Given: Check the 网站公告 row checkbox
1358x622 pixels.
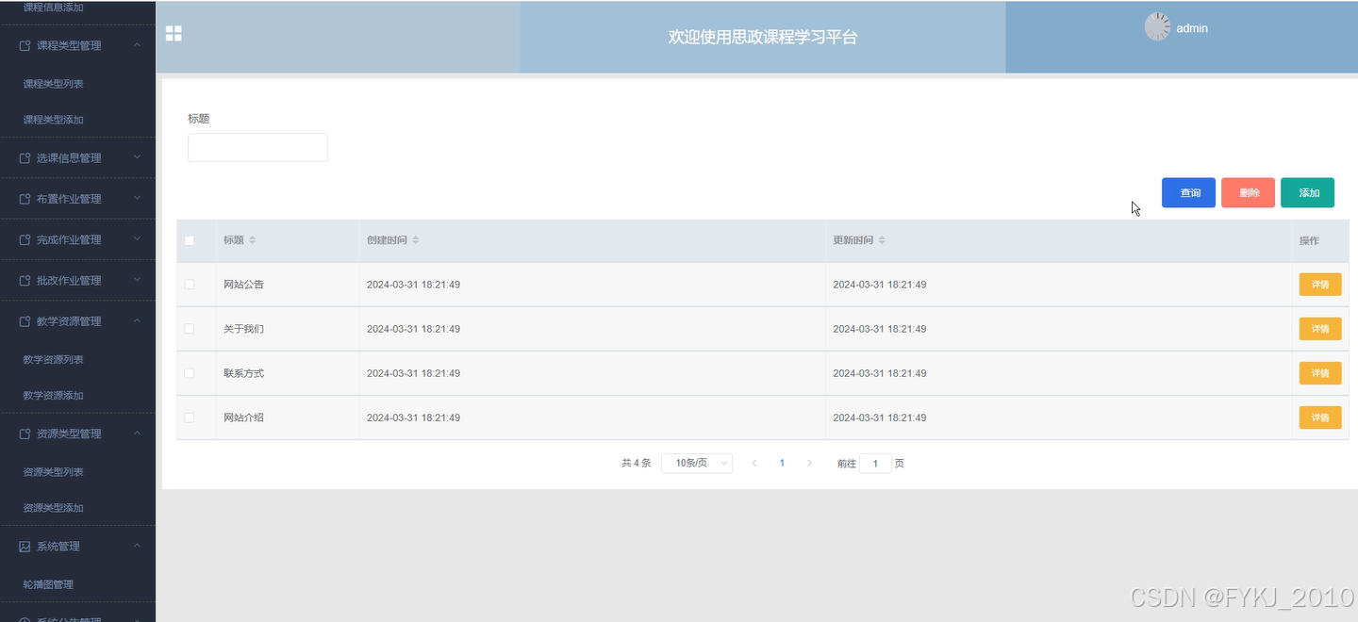Looking at the screenshot, I should coord(190,284).
